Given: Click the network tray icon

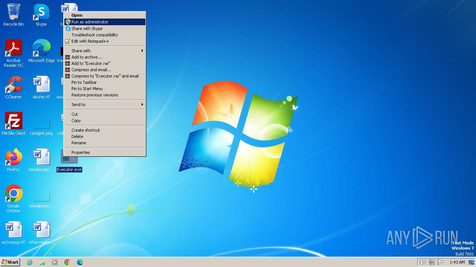Looking at the screenshot, I should tap(432, 262).
